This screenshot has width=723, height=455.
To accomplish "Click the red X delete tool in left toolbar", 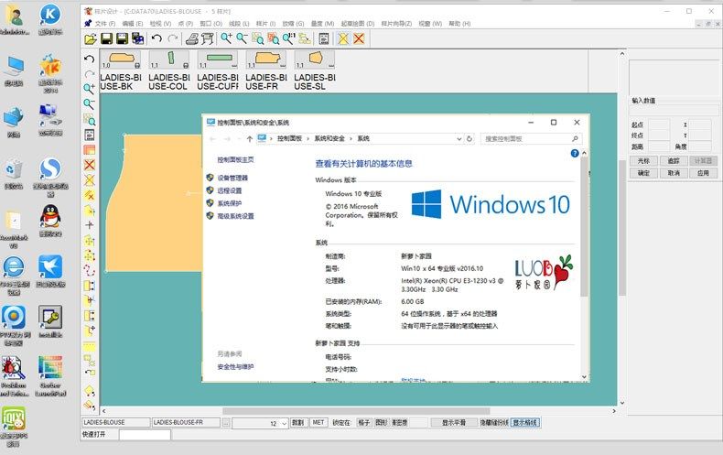I will (x=90, y=165).
